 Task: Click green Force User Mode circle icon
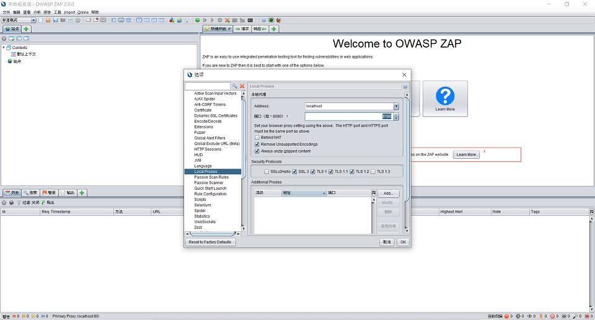point(197,20)
